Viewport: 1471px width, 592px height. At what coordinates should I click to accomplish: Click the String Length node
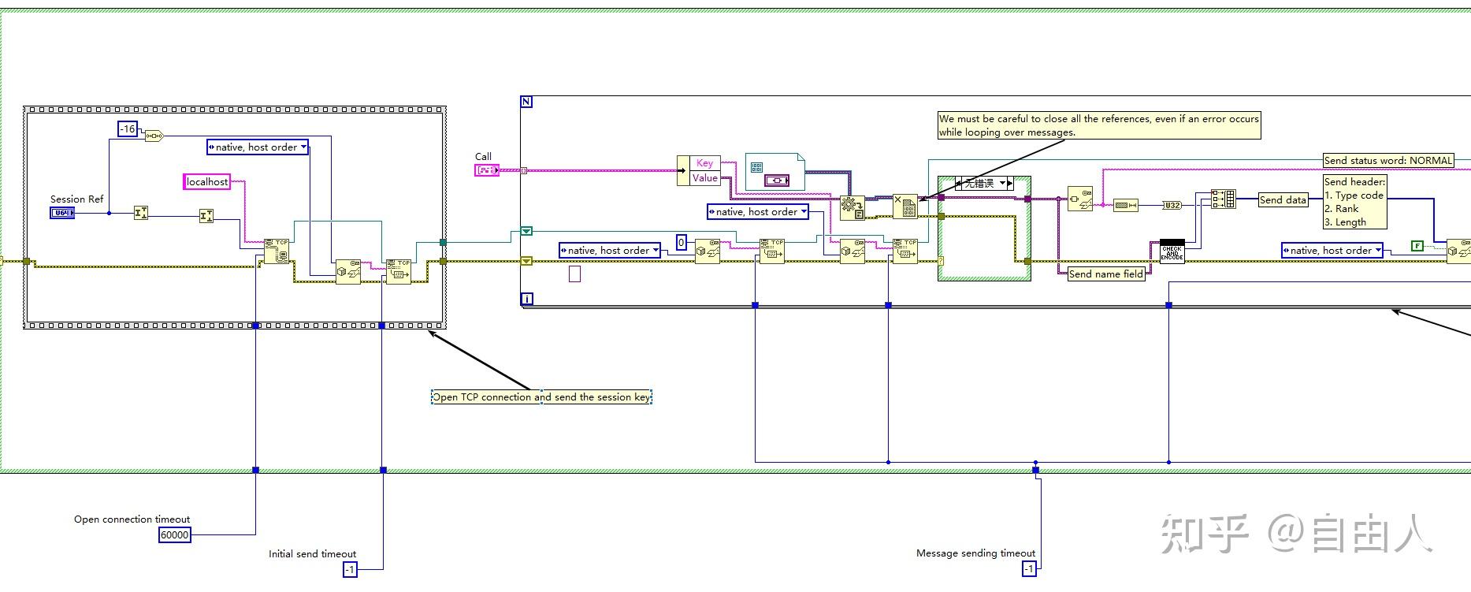[x=1126, y=205]
